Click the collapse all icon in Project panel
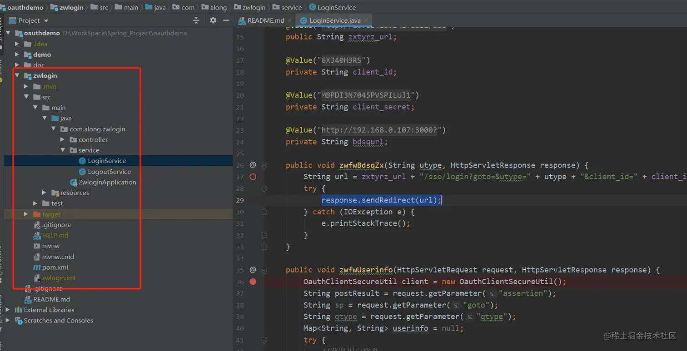 coord(196,20)
